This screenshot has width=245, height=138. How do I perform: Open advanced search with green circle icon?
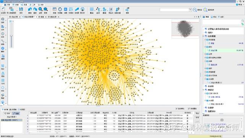click(x=205, y=10)
